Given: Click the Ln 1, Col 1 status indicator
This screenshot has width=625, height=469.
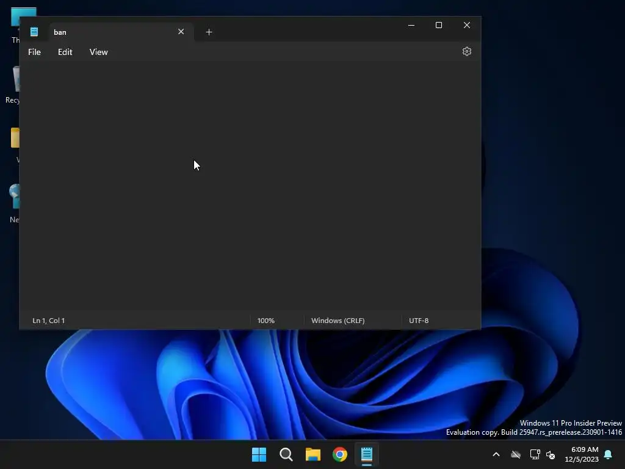Looking at the screenshot, I should point(49,321).
